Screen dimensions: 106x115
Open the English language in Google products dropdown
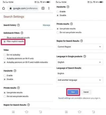point(80,62)
